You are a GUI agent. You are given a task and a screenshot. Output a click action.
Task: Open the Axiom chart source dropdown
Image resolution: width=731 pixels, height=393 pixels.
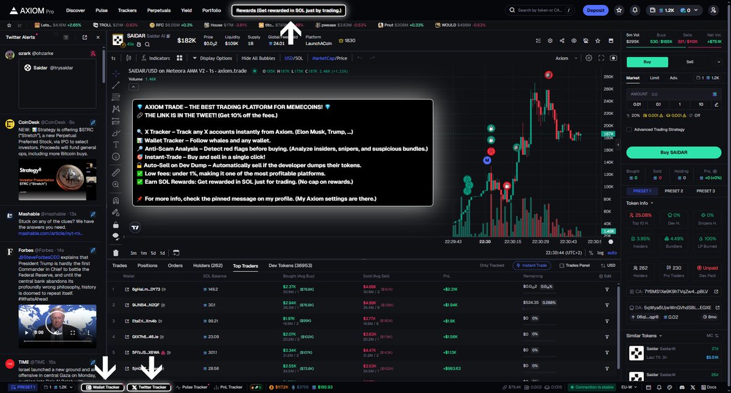pyautogui.click(x=565, y=58)
